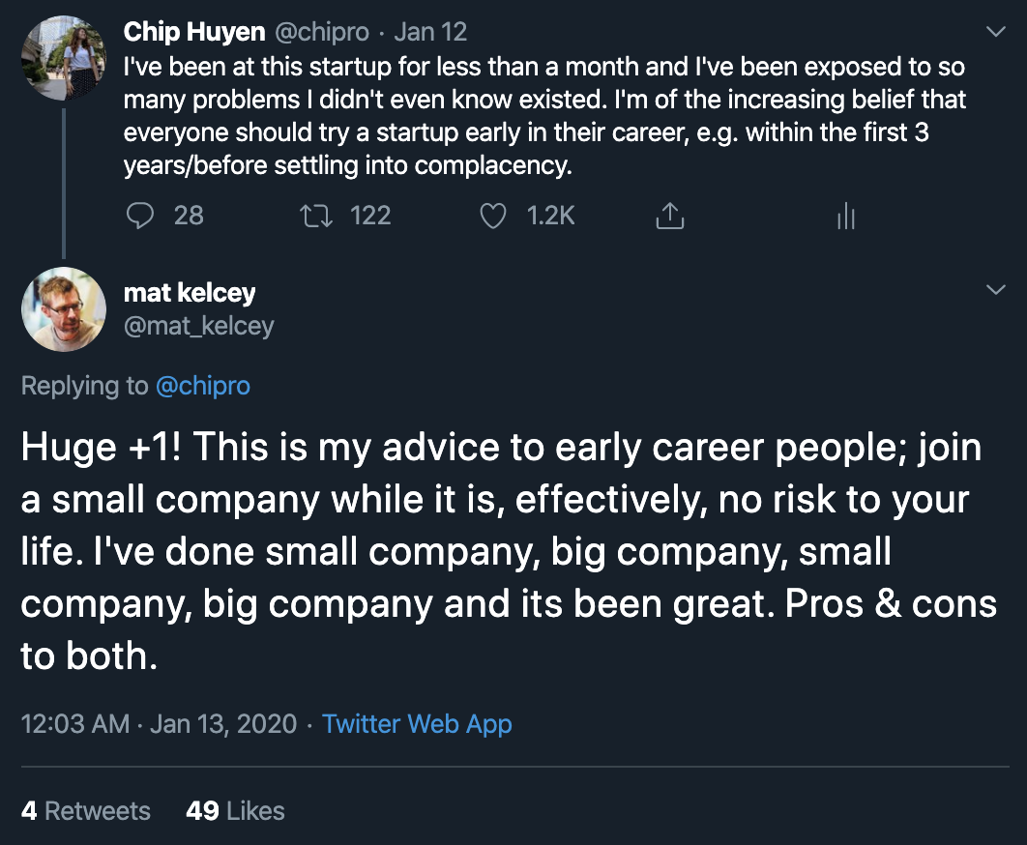Click the 1.2K likes count
Image resolution: width=1027 pixels, height=845 pixels.
pos(550,216)
